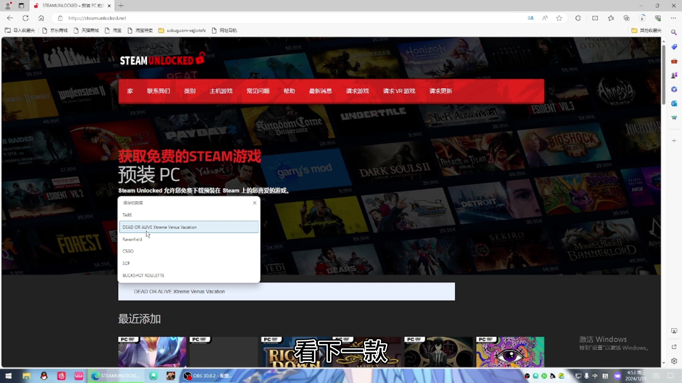Open the first recently added game thumbnail
Viewport: 682px width, 383px height.
tap(152, 352)
